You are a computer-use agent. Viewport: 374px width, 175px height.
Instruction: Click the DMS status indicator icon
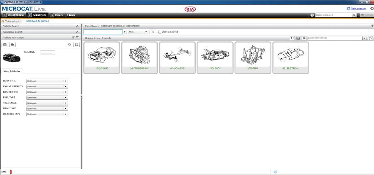pyautogui.click(x=10, y=172)
